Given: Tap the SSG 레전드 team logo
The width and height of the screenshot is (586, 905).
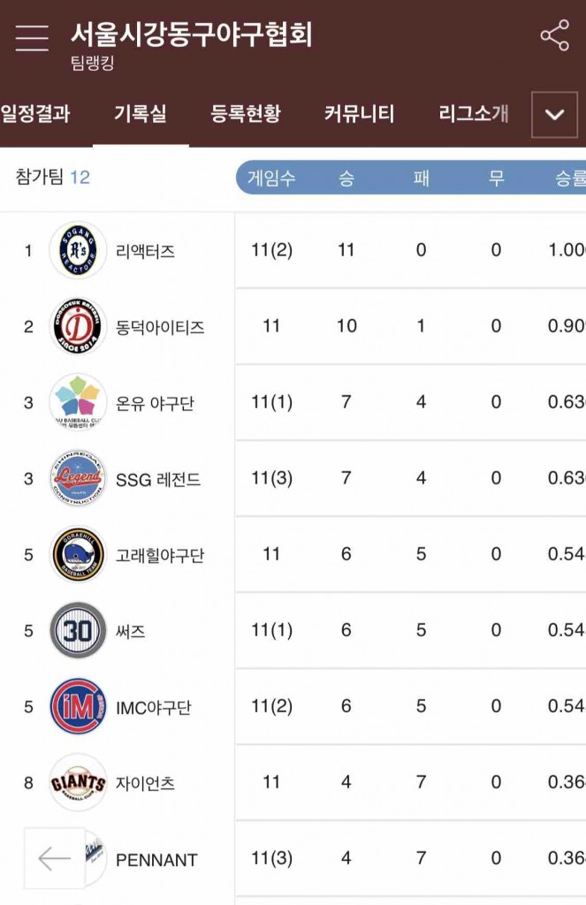Looking at the screenshot, I should pyautogui.click(x=78, y=479).
